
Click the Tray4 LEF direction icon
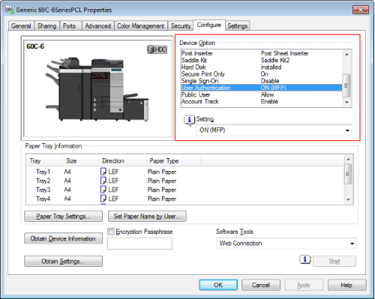(103, 199)
